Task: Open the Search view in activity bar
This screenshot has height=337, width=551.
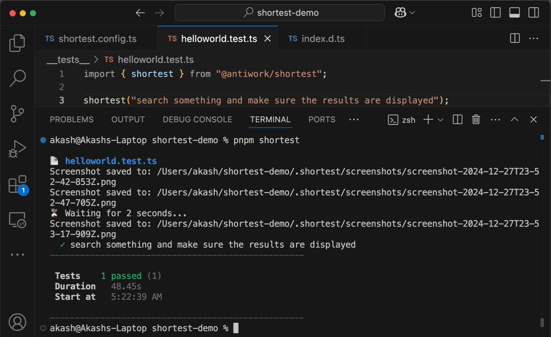Action: coord(17,78)
